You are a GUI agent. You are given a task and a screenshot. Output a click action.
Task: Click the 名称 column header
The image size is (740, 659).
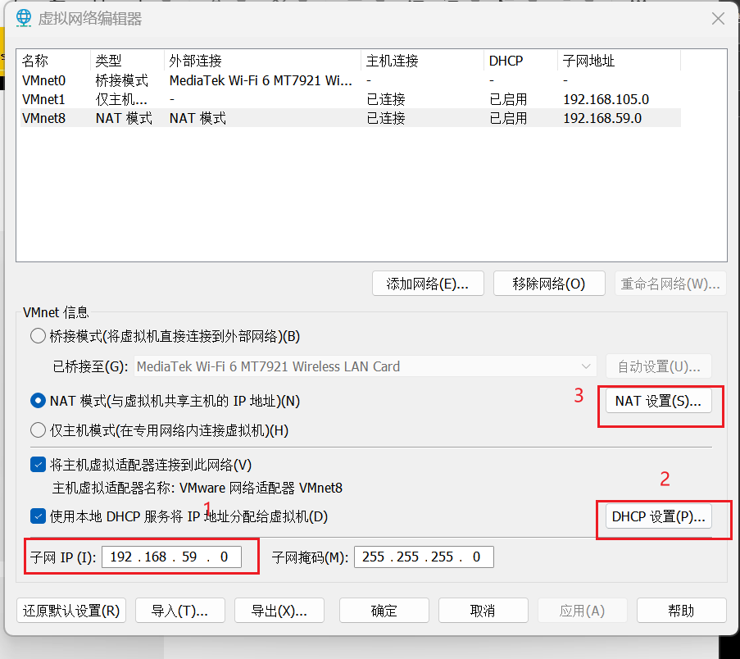[35, 61]
